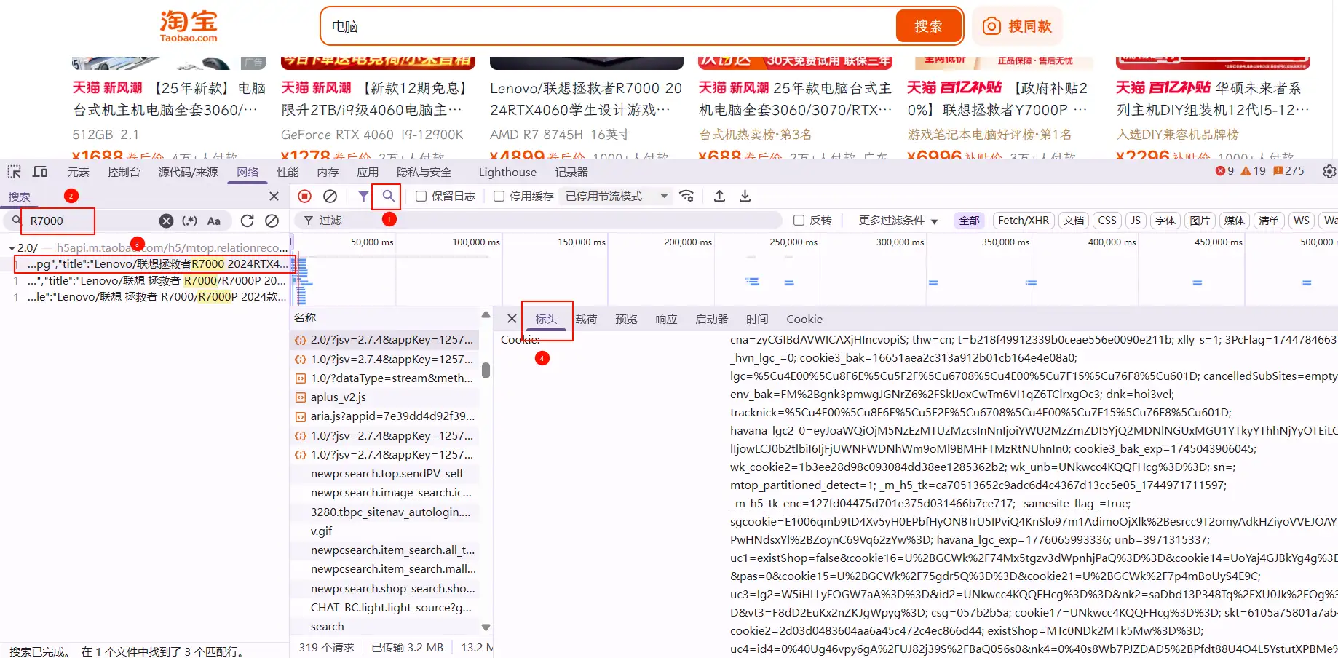Open 隐私与安全 tab
The image size is (1338, 658).
[x=424, y=172]
